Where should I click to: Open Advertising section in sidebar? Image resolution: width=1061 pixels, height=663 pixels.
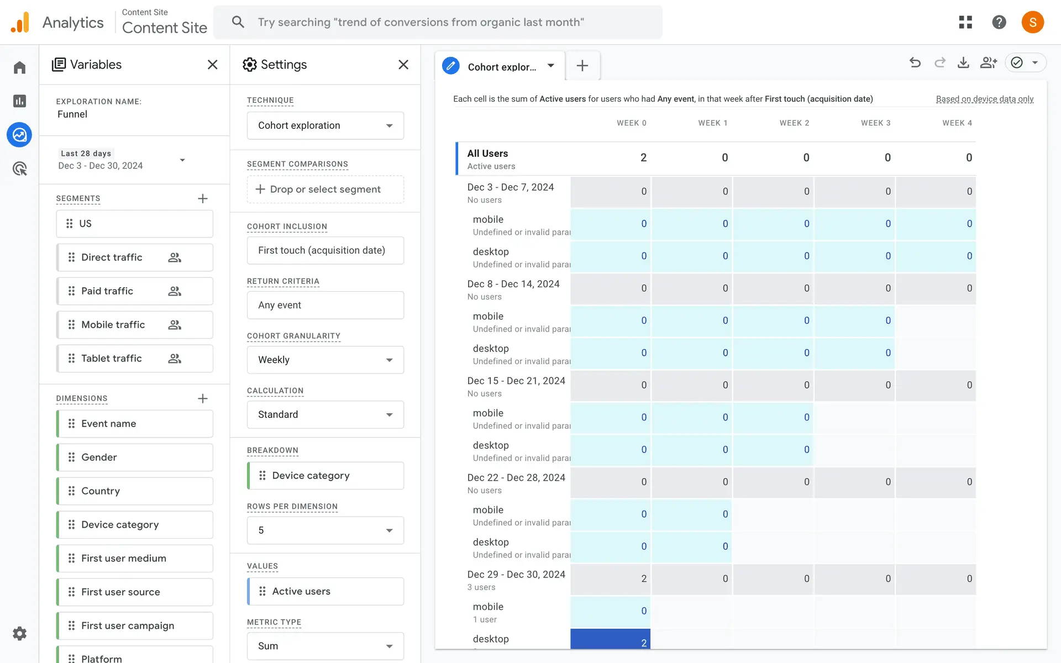coord(19,169)
